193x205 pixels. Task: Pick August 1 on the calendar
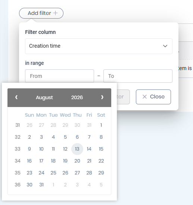click(x=101, y=125)
